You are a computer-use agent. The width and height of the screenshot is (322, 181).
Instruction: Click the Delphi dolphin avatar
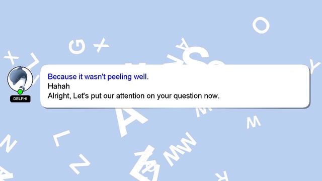(x=20, y=79)
